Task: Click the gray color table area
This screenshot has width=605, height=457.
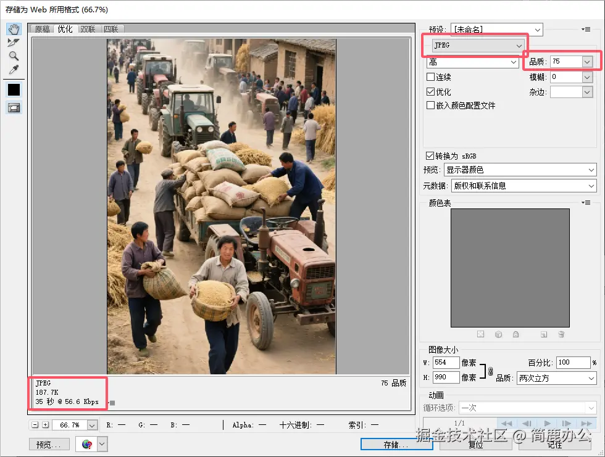Action: point(510,268)
